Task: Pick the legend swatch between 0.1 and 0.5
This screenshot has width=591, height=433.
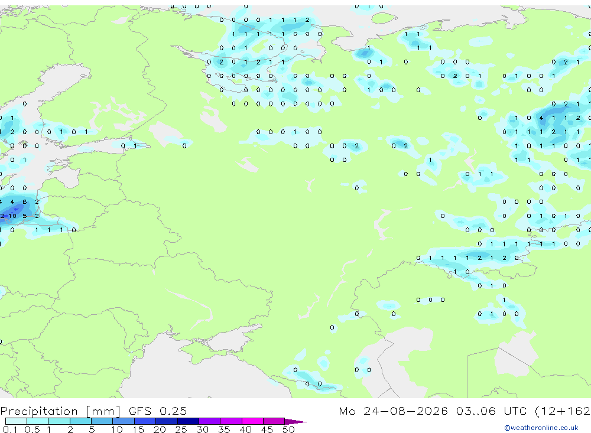Action: click(x=16, y=421)
